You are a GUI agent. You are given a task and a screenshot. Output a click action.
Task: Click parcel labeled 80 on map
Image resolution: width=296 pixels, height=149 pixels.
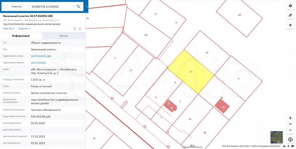205,133
